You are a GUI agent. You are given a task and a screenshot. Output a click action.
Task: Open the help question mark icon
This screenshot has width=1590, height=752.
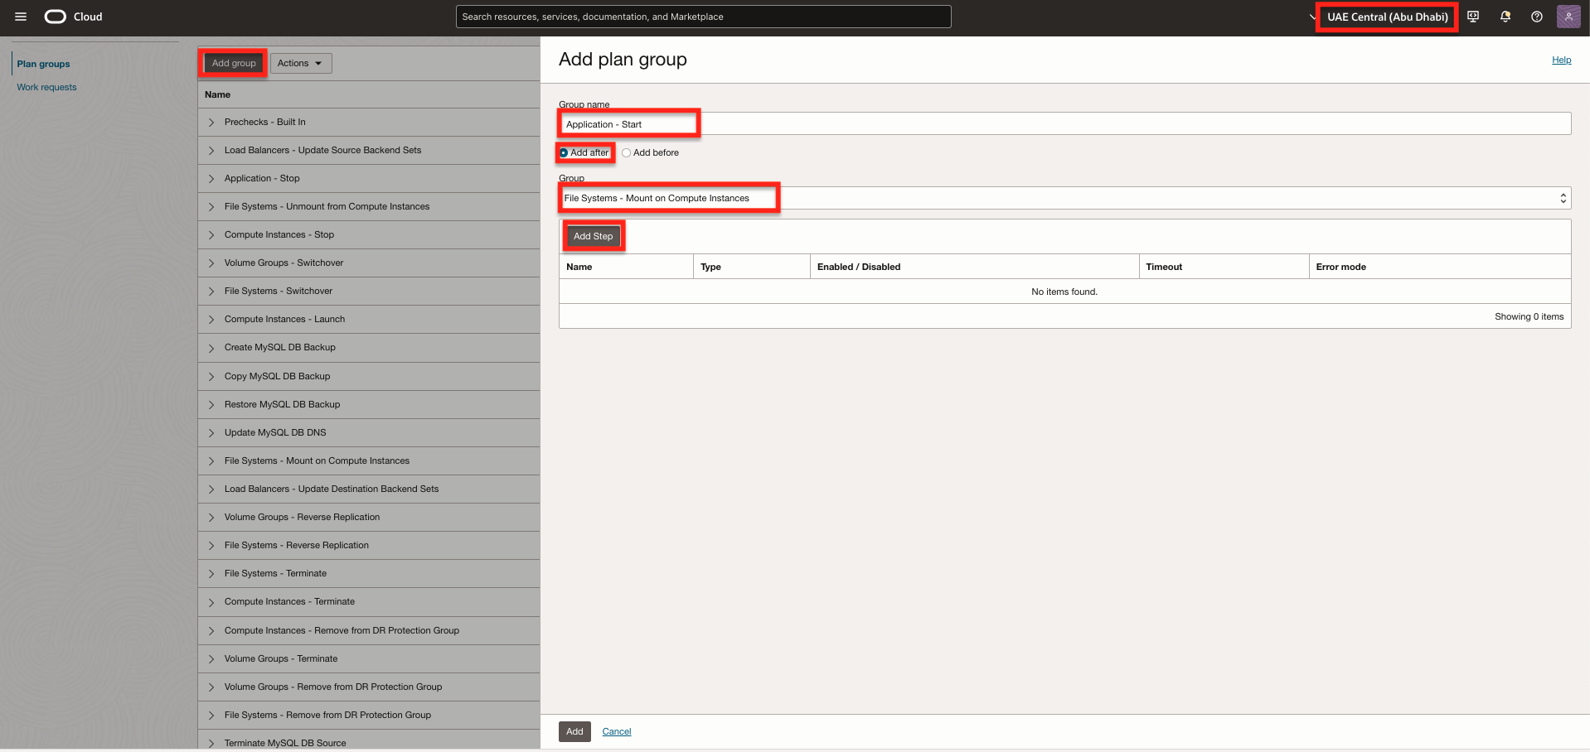[1537, 17]
